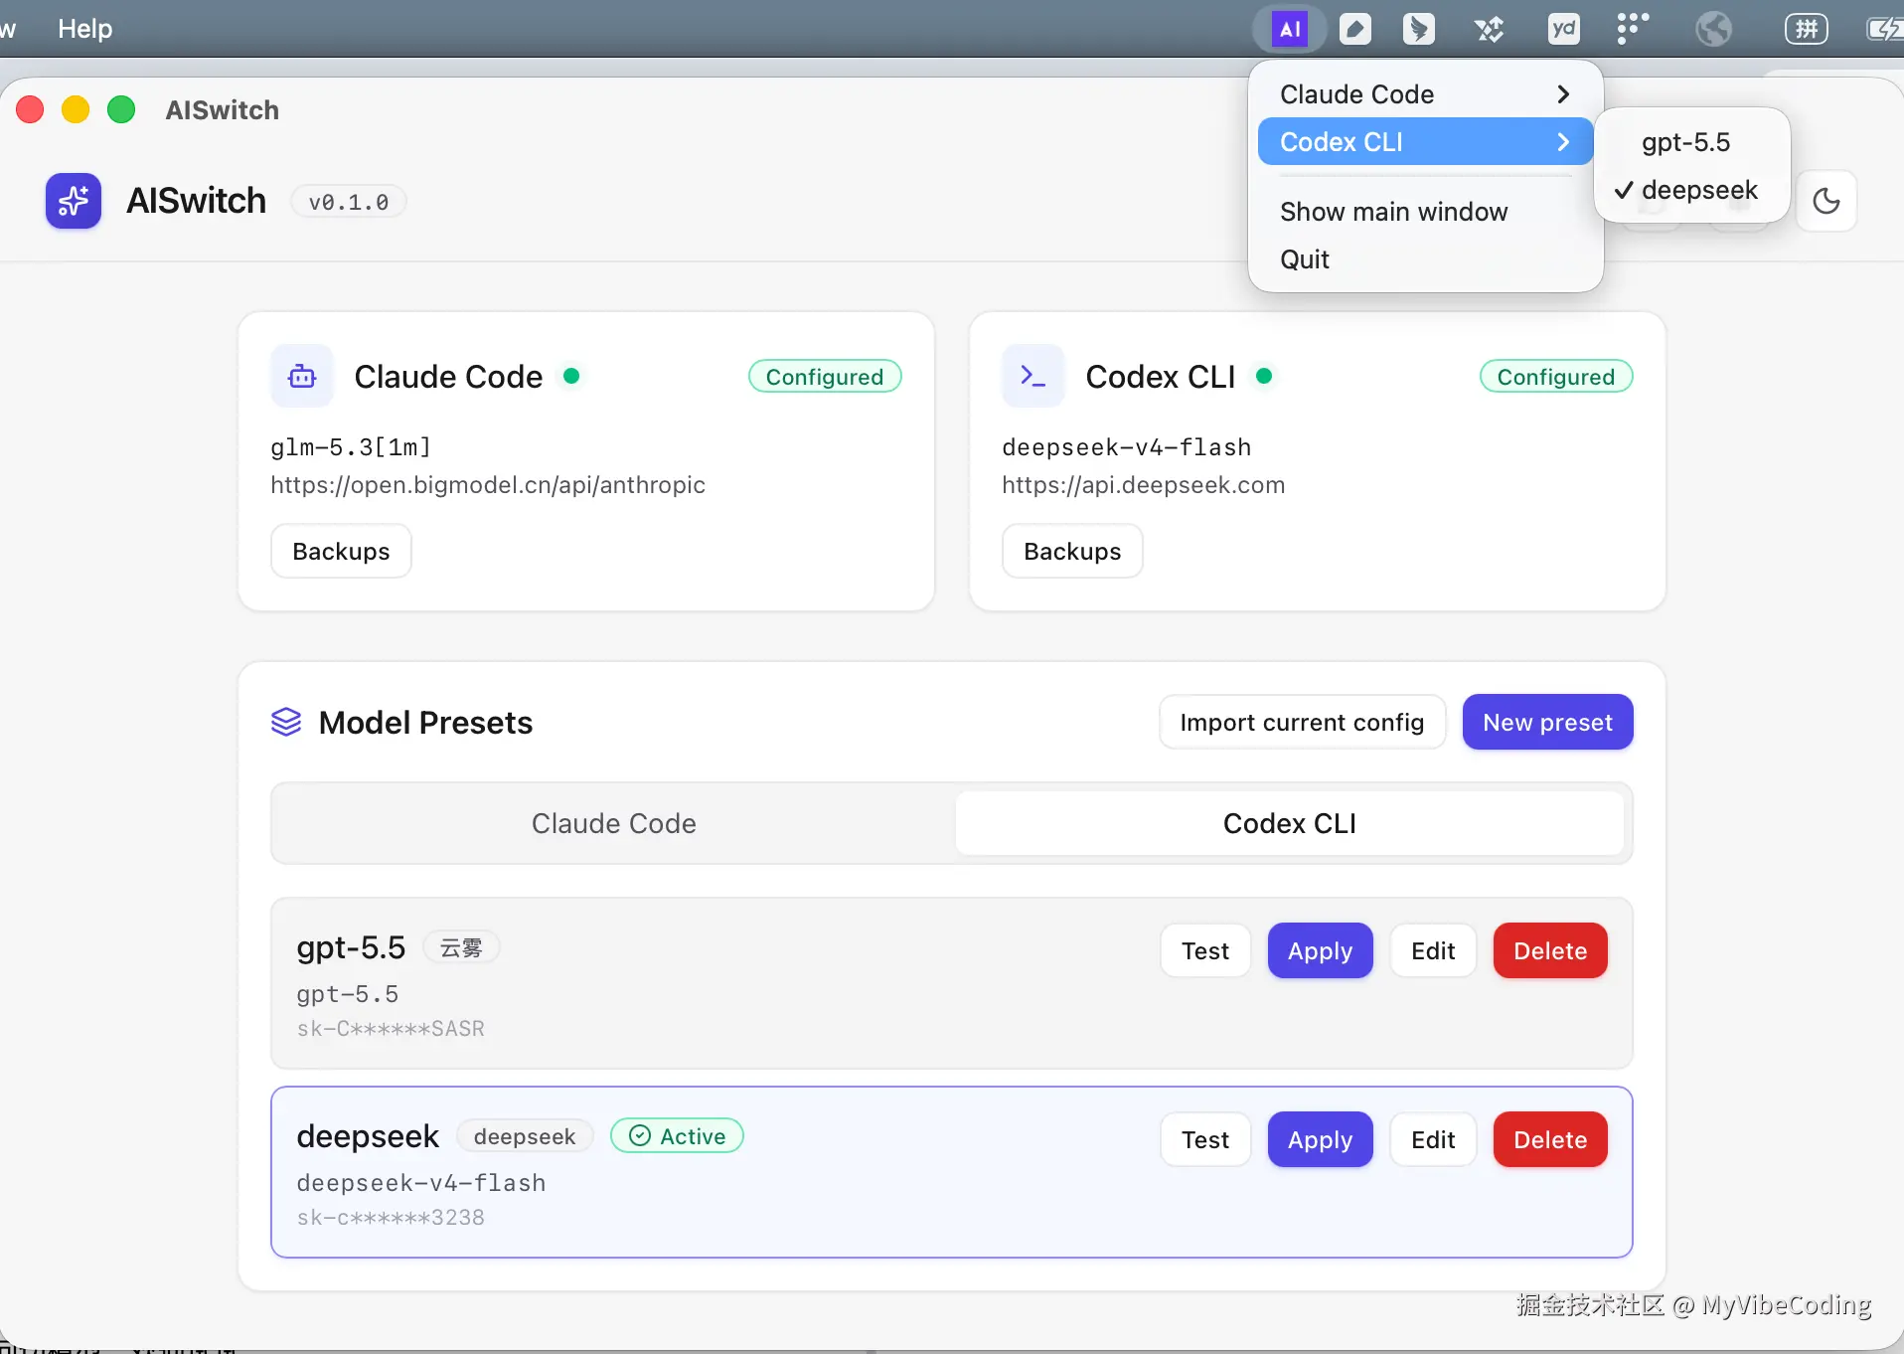Click the green status dot next to Codex CLI

(x=1264, y=376)
